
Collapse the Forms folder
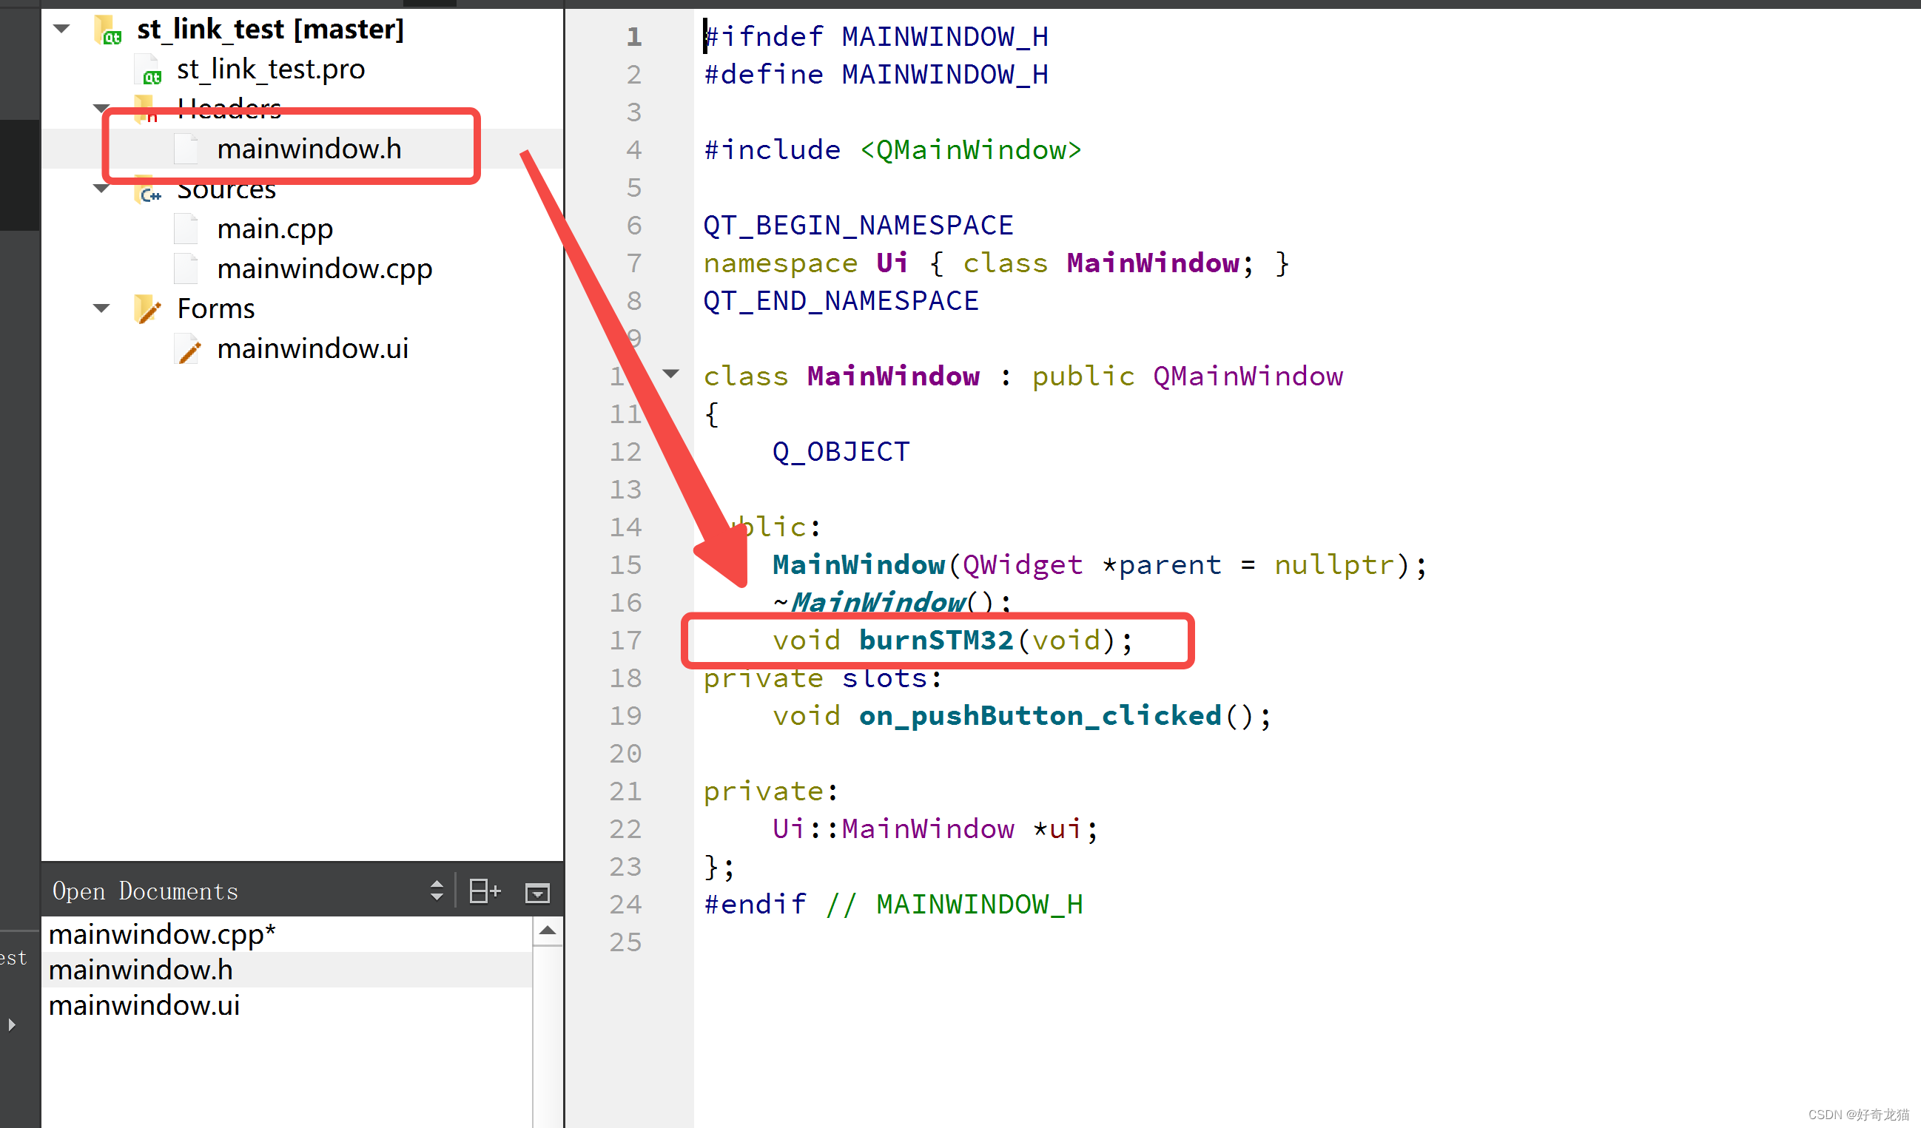(x=101, y=308)
